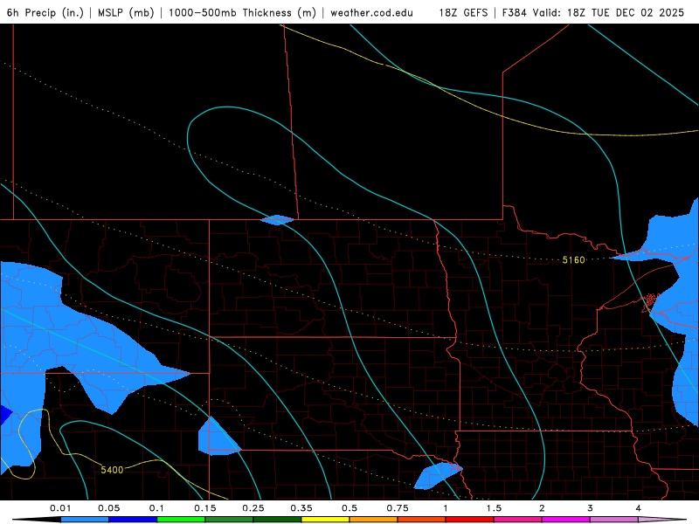Click the 0.01 legend value
699x524 pixels.
[60, 508]
